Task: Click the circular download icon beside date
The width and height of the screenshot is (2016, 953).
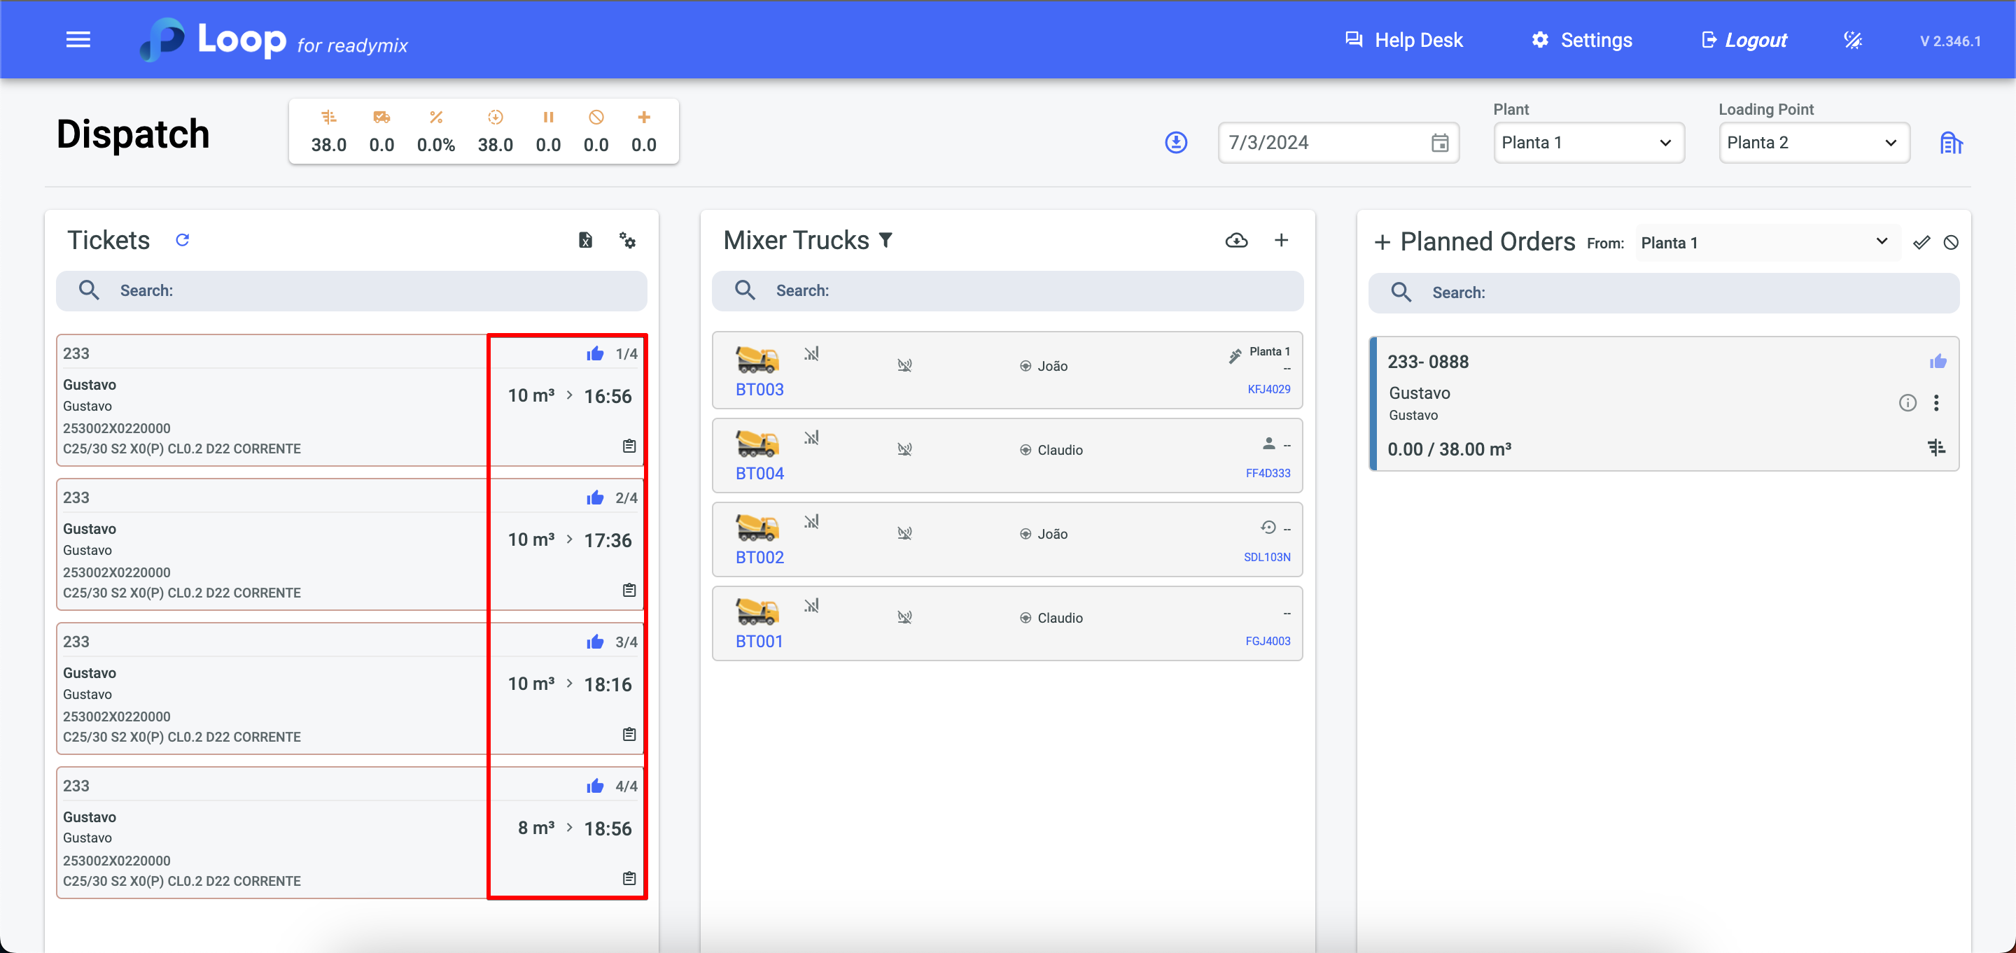Action: point(1175,143)
